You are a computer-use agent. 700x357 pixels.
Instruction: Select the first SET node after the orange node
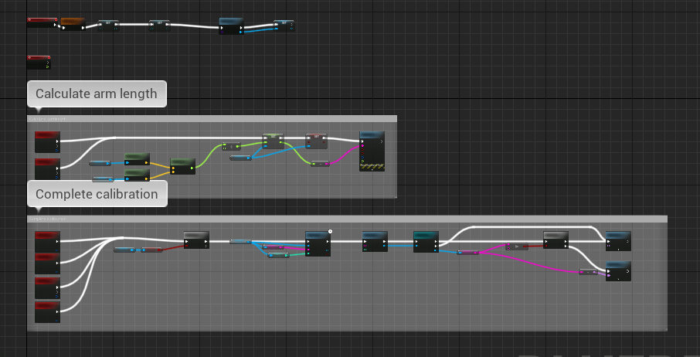(108, 25)
